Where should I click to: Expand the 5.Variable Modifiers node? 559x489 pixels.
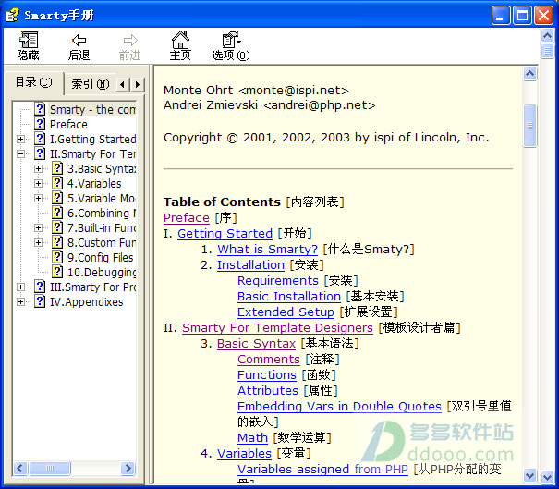pos(39,199)
